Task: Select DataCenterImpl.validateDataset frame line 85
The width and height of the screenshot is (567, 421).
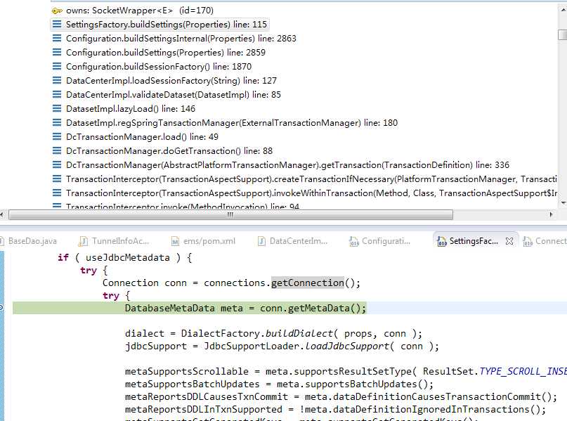Action: click(174, 95)
